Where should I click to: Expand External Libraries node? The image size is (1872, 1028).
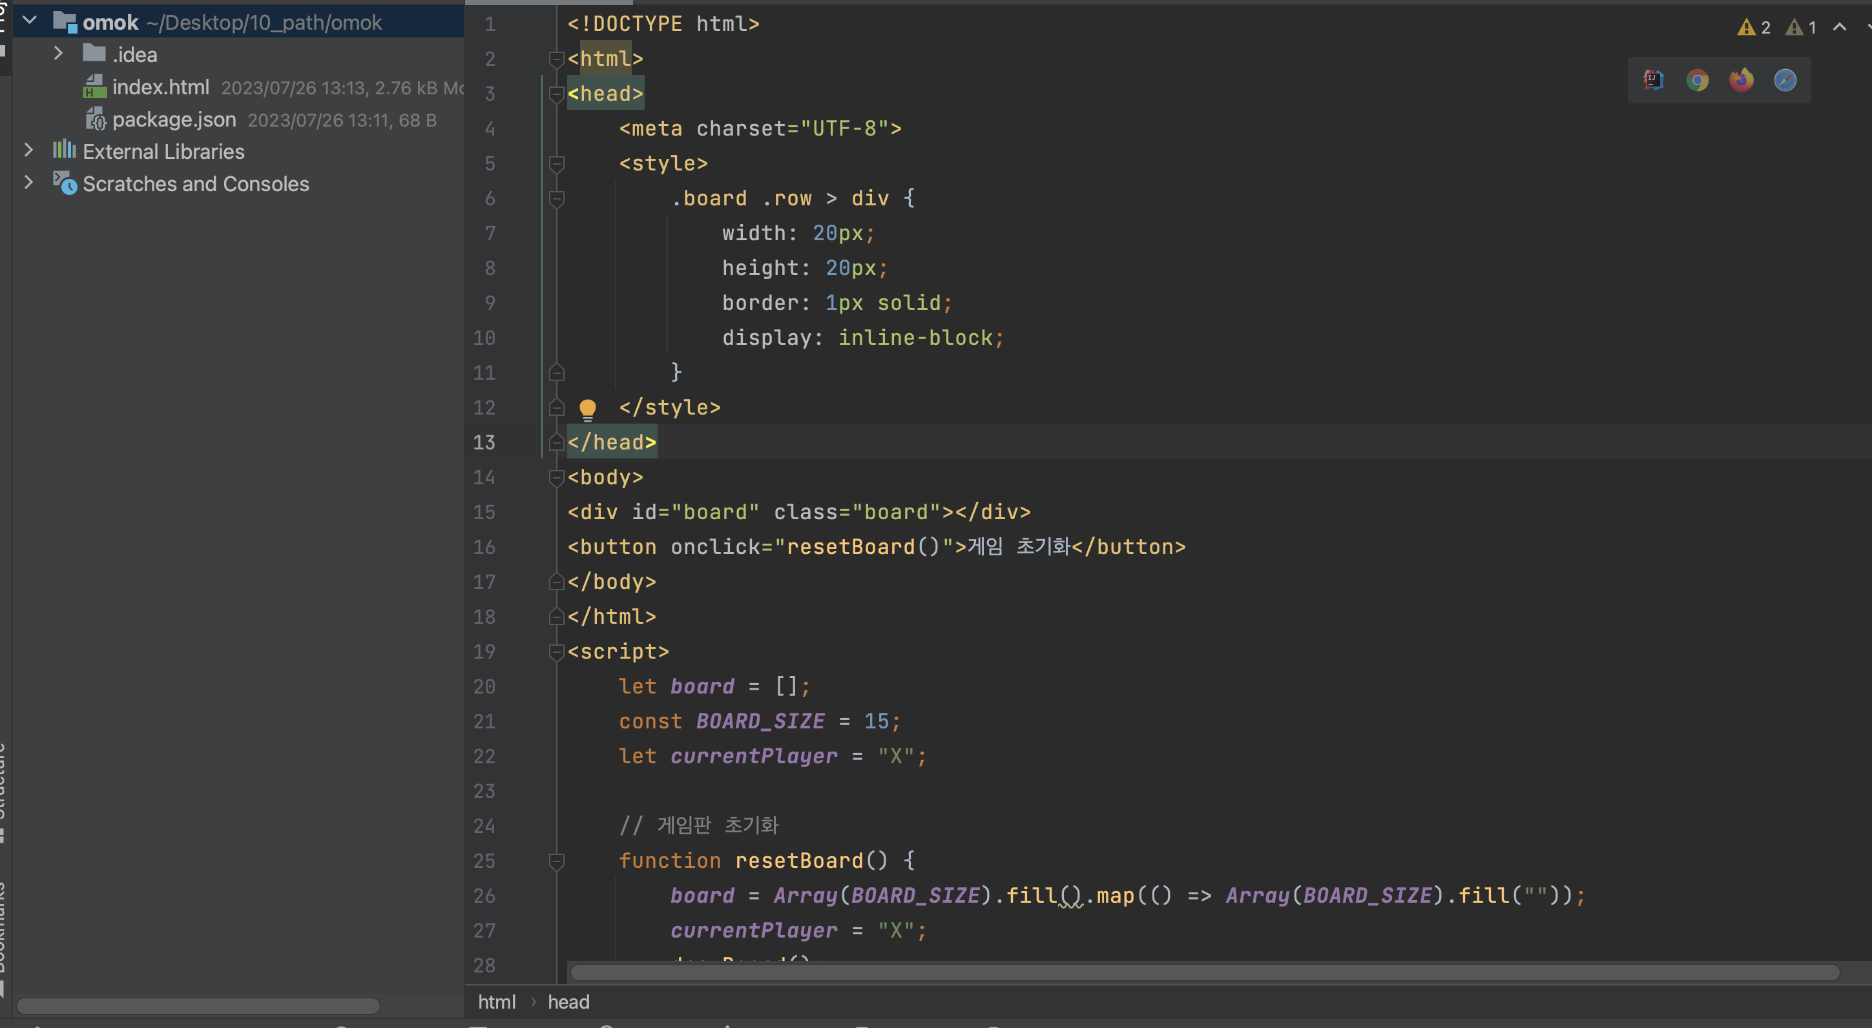click(x=28, y=150)
